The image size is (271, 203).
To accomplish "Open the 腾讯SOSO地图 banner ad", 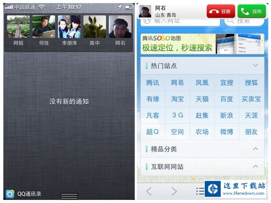I will [202, 44].
